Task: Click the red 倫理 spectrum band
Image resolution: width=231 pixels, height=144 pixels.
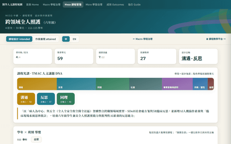Action: click(x=211, y=84)
